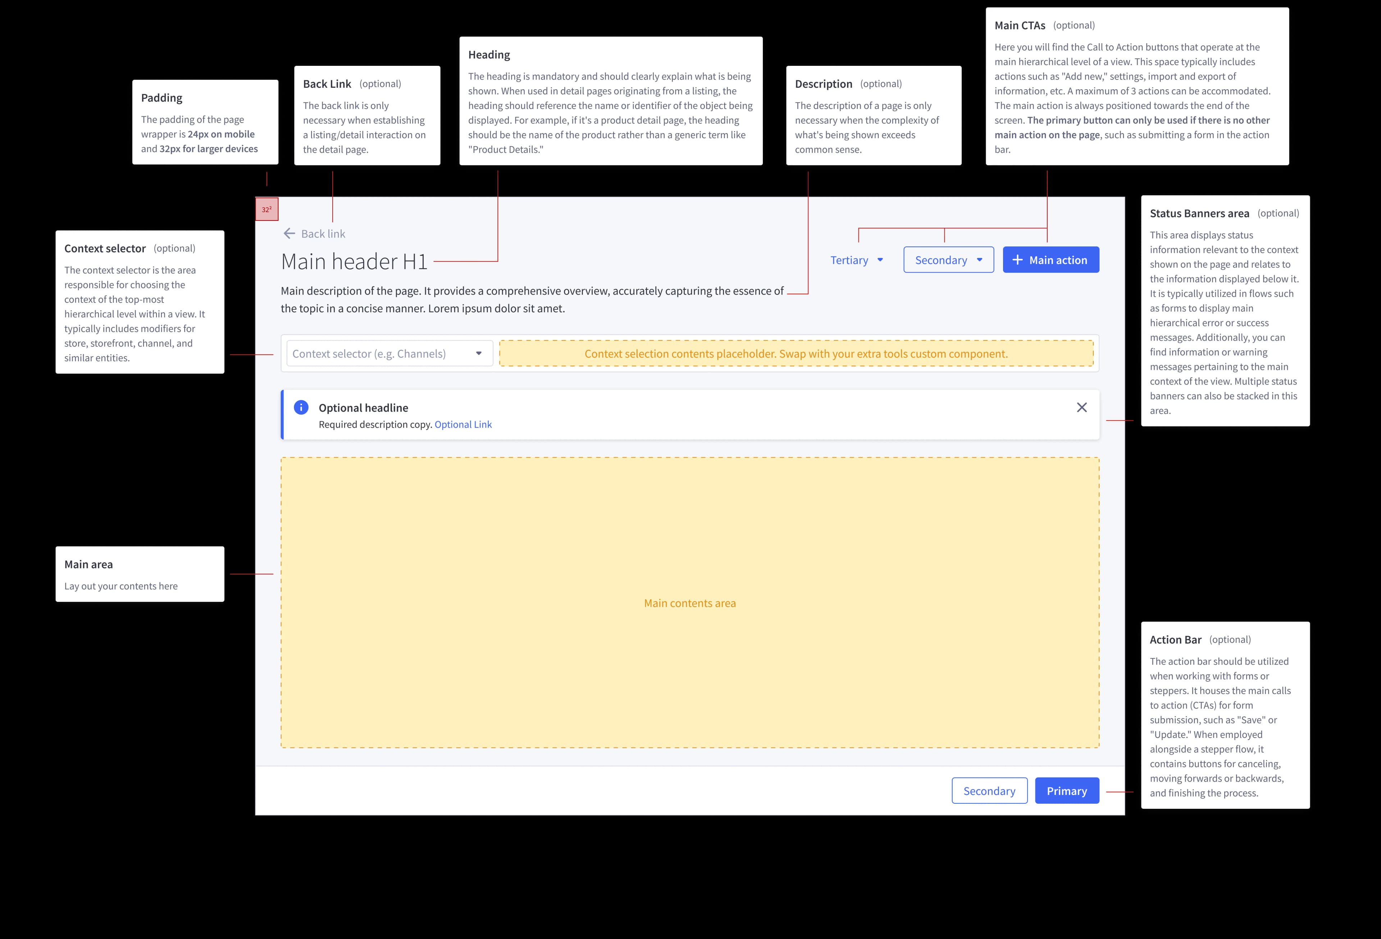
Task: Click the Secondary button in the action bar
Action: (989, 791)
